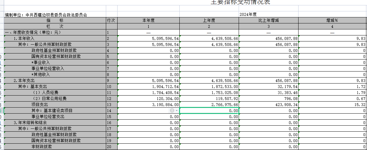Image resolution: width=367 pixels, height=150 pixels.
Task: Select the 指标 header cell
Action: point(55,20)
